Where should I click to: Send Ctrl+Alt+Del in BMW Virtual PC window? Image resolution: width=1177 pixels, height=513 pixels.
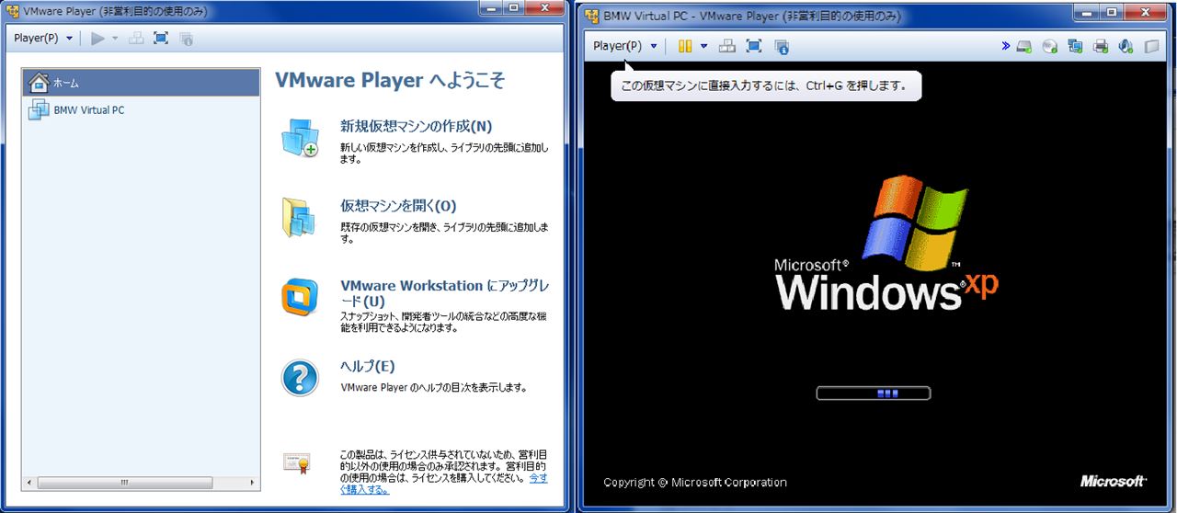[x=726, y=46]
